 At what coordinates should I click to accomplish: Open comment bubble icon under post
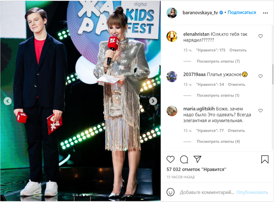[184, 159]
